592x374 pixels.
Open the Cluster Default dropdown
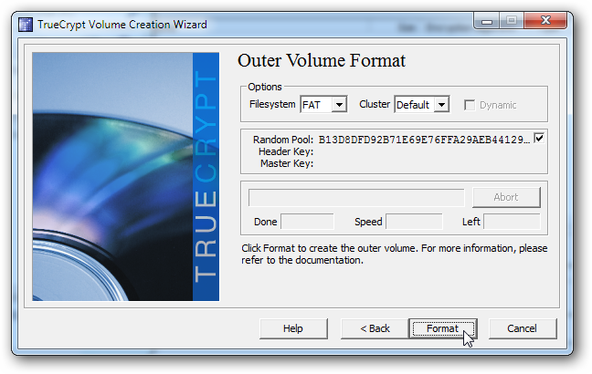(422, 104)
